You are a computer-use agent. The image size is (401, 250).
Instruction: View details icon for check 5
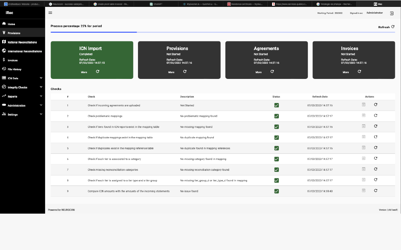click(363, 147)
